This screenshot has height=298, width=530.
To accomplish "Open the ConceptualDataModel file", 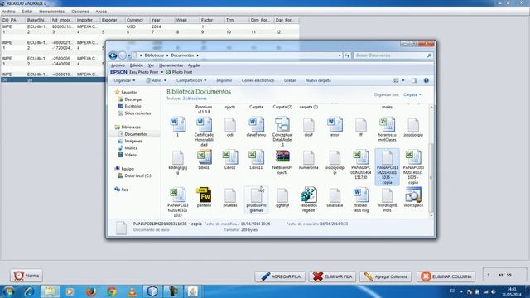I will [x=282, y=132].
